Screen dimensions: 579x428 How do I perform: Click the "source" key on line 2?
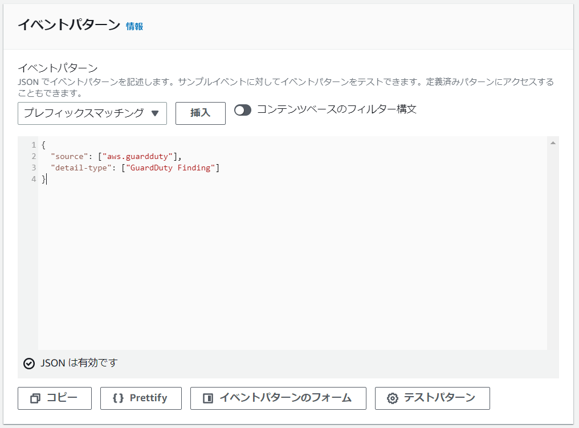pos(70,156)
